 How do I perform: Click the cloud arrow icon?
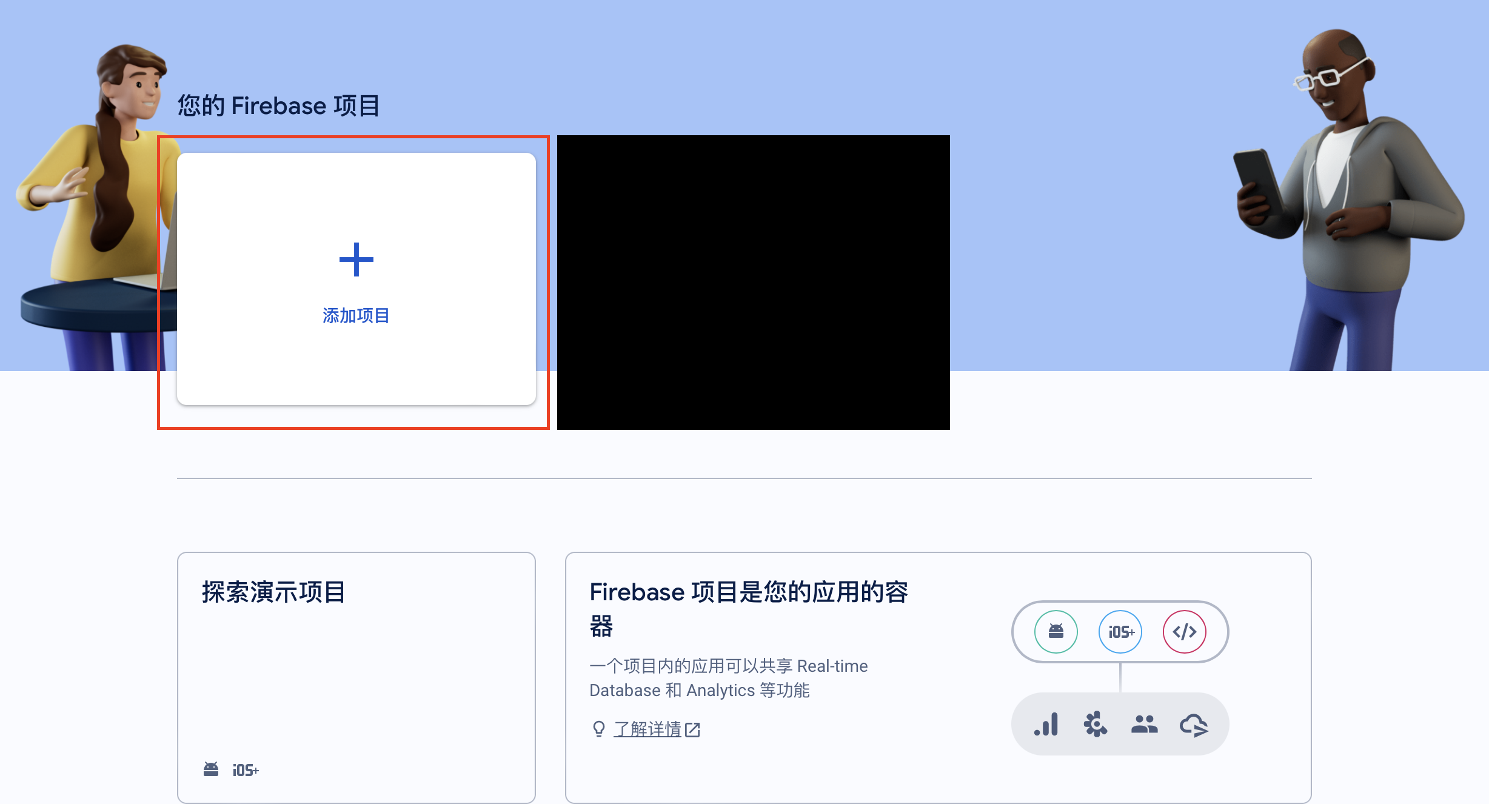[x=1193, y=724]
